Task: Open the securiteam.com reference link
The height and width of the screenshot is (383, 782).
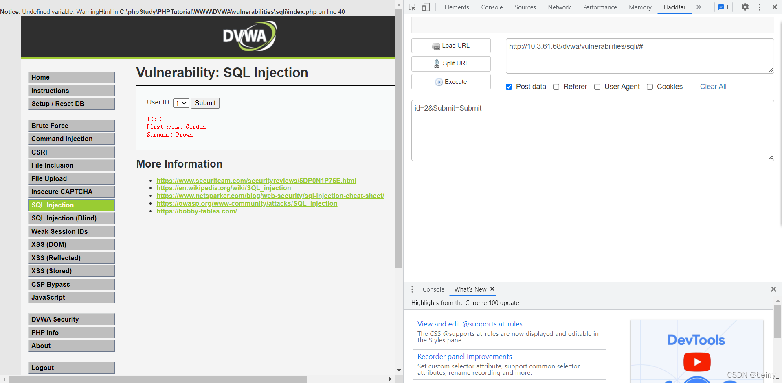Action: 256,181
